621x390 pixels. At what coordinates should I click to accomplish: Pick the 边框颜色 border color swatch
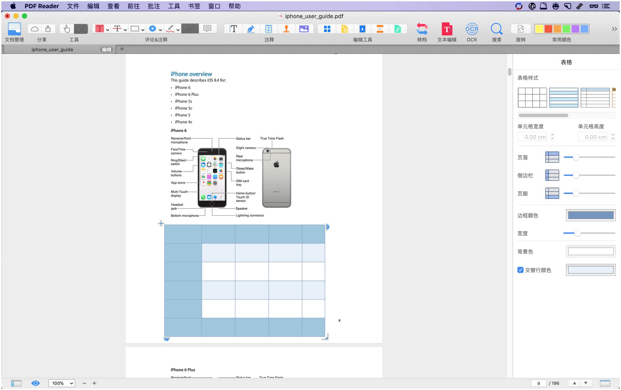591,215
